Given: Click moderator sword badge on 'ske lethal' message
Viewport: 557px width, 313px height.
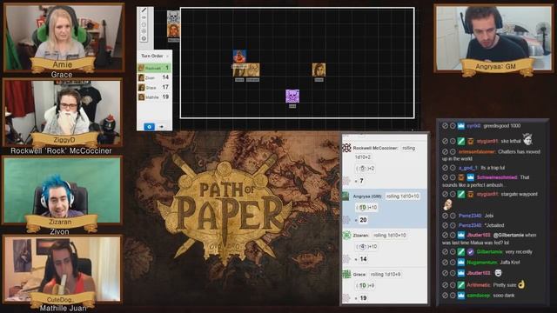Looking at the screenshot, I should pos(460,141).
